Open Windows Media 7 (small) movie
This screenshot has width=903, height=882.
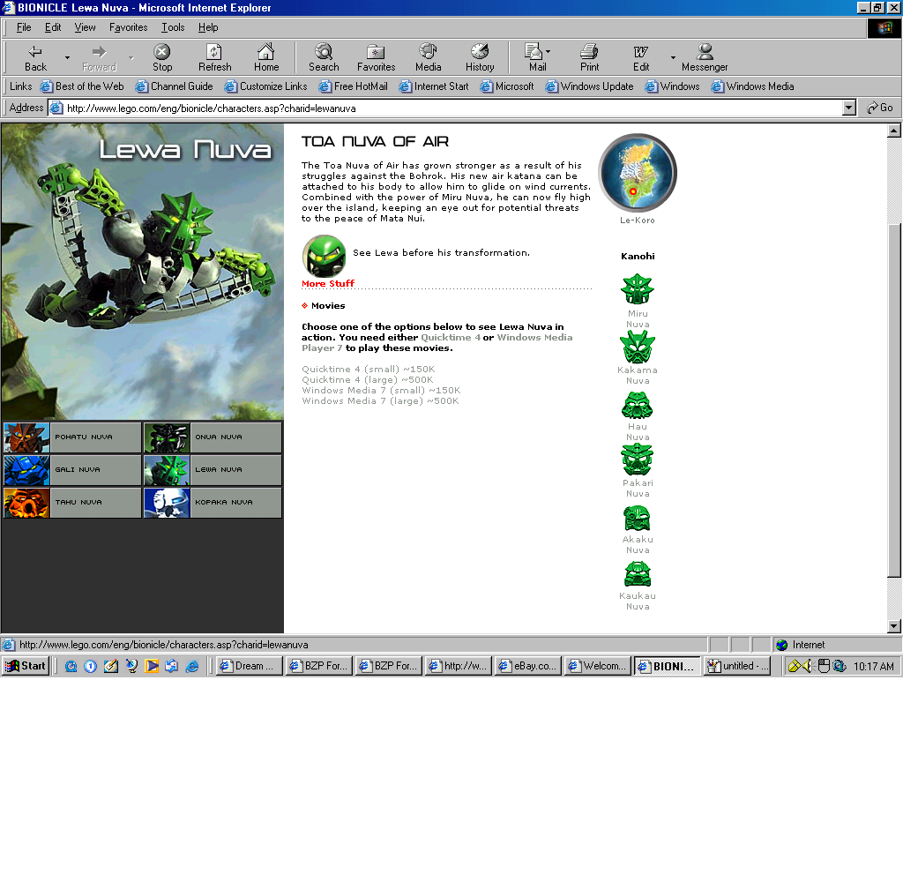(381, 391)
